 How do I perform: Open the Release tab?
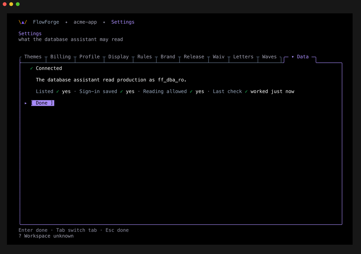click(194, 57)
